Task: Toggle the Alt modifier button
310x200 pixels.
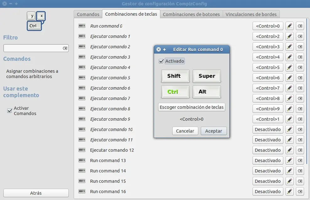Action: point(207,92)
